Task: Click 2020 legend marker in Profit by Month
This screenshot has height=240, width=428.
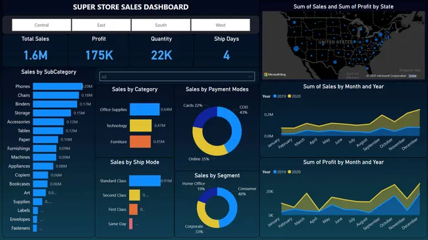Action: 289,172
